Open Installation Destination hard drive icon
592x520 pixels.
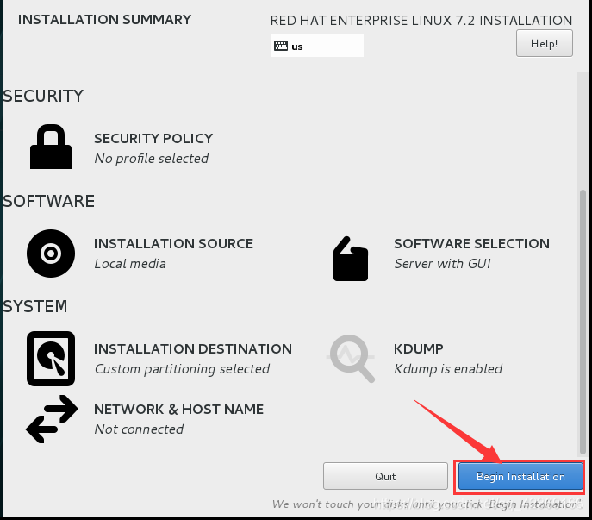click(x=51, y=359)
